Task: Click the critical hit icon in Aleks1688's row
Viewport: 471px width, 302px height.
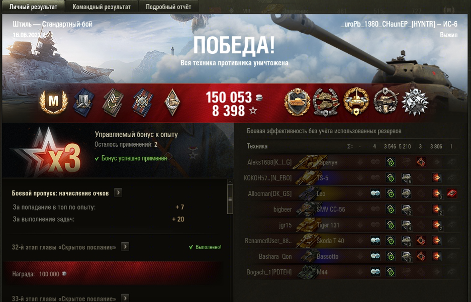Action: pos(421,162)
